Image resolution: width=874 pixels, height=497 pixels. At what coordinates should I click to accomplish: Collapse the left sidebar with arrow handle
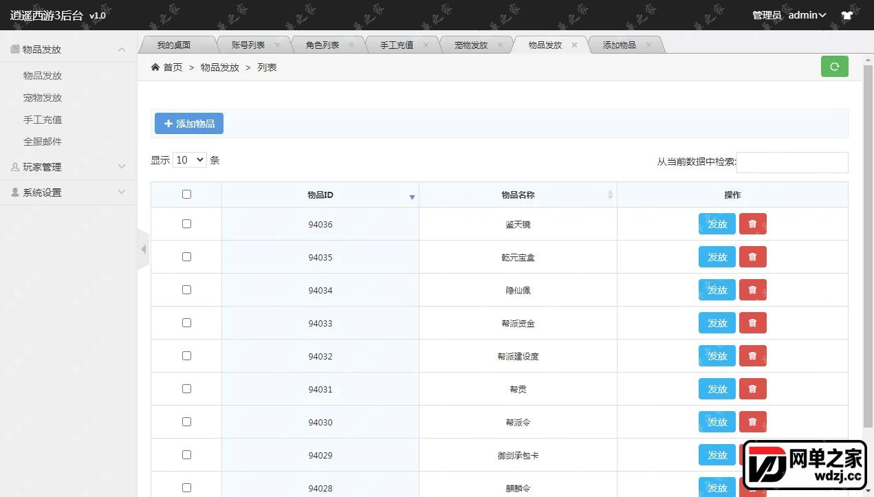143,249
